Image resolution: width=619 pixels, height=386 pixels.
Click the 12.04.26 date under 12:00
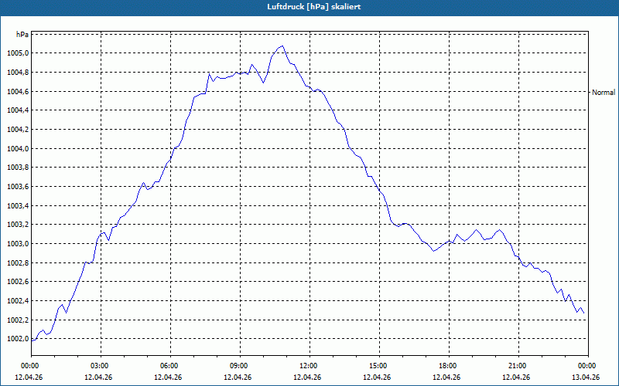point(307,377)
